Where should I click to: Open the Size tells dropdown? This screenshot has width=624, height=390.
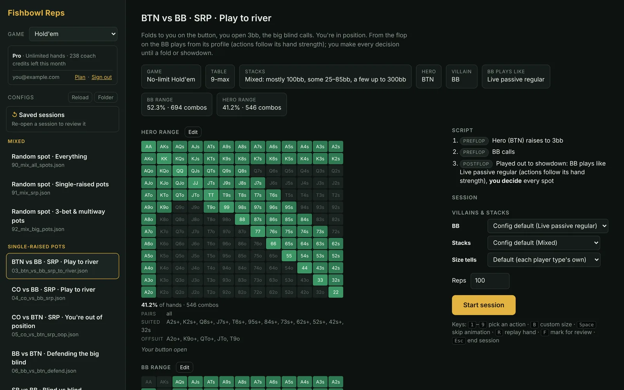tap(544, 260)
